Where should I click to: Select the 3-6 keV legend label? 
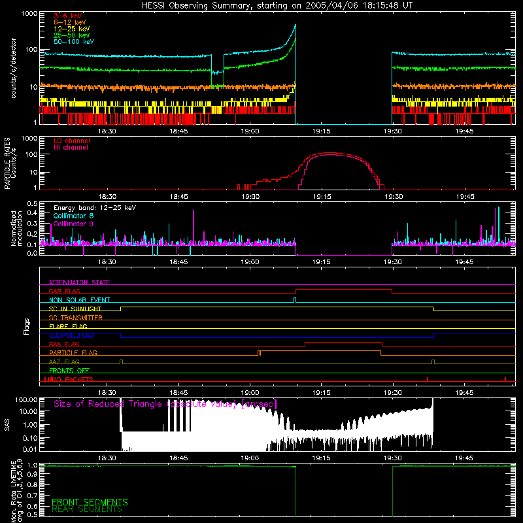[x=68, y=16]
